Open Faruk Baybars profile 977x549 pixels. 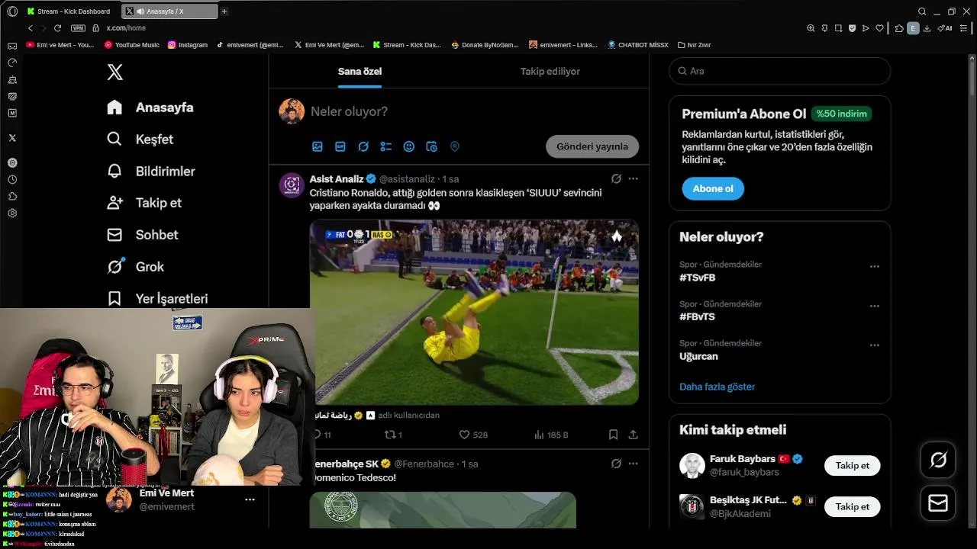[x=743, y=459]
